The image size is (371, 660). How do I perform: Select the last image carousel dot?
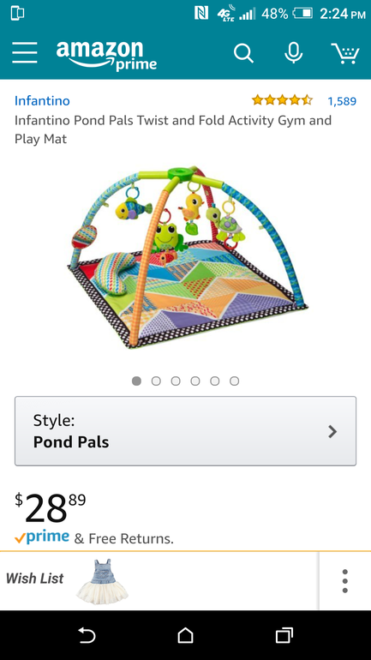pos(234,381)
